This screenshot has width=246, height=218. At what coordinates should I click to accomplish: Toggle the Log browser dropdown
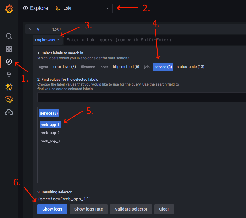(47, 40)
